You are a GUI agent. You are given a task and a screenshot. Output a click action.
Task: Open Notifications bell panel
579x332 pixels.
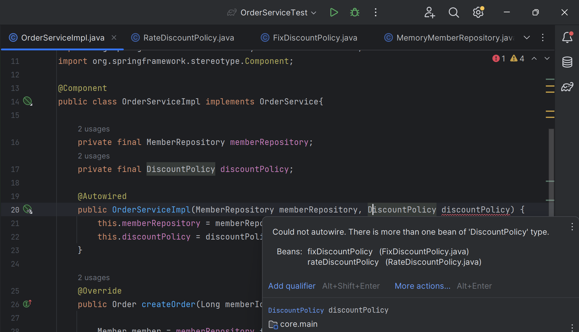[x=567, y=37]
